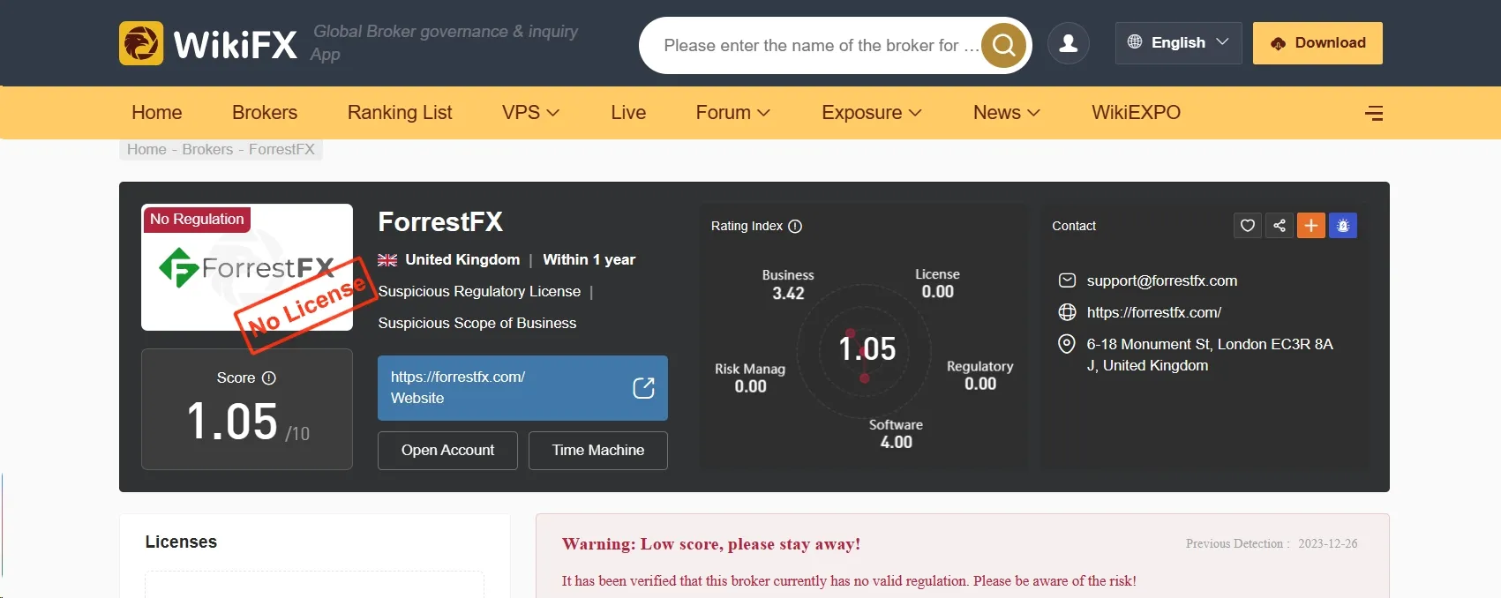Click the Within 1 year label
1501x598 pixels.
[x=589, y=260]
